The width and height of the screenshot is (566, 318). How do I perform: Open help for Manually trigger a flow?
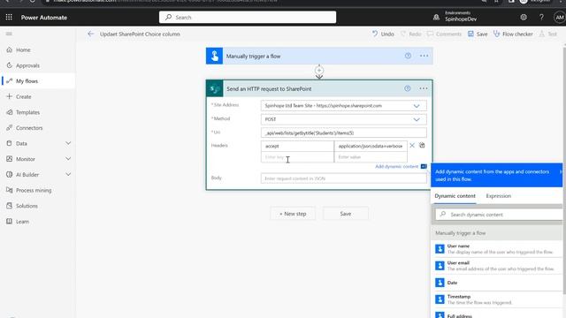(x=408, y=56)
